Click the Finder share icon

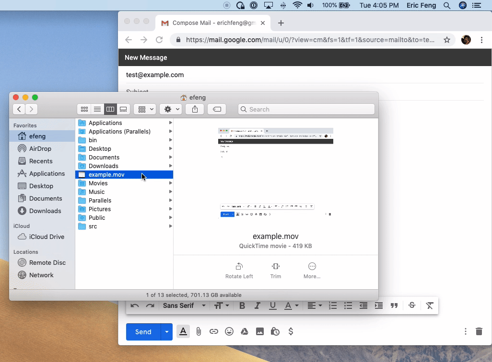point(195,109)
